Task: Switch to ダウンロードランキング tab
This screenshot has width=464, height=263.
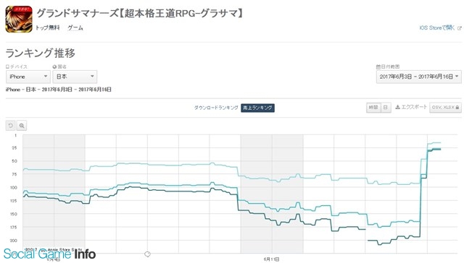Action: [x=216, y=108]
